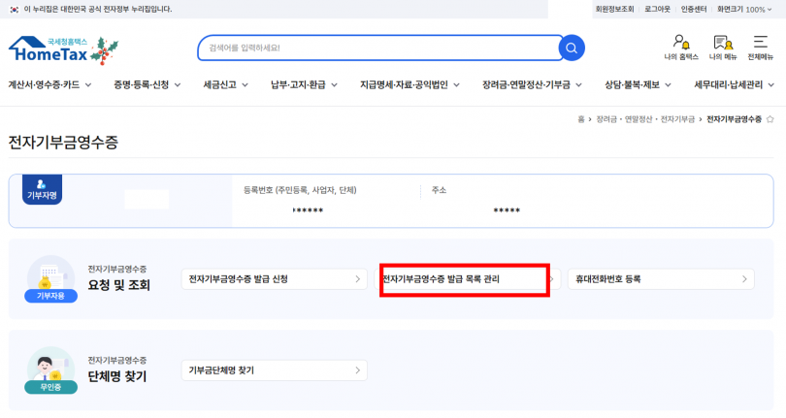Click 기부금단체명 찾기 button
The width and height of the screenshot is (786, 418).
coord(275,370)
